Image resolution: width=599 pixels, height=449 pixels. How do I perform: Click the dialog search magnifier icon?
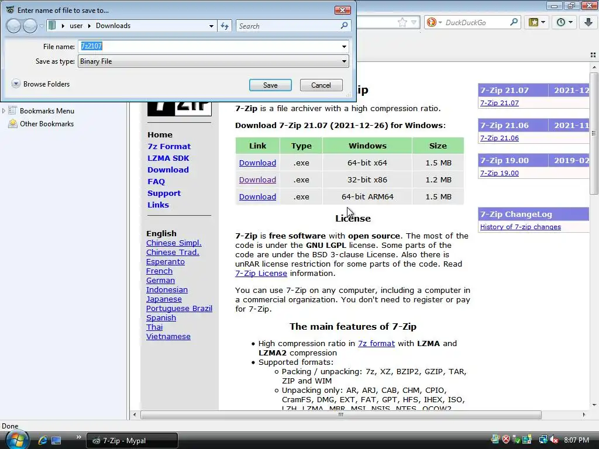(x=344, y=26)
